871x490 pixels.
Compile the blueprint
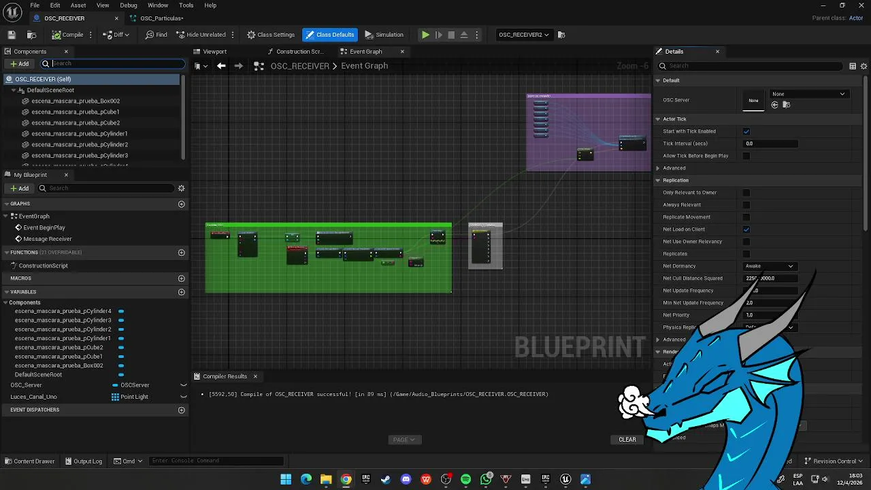[68, 35]
